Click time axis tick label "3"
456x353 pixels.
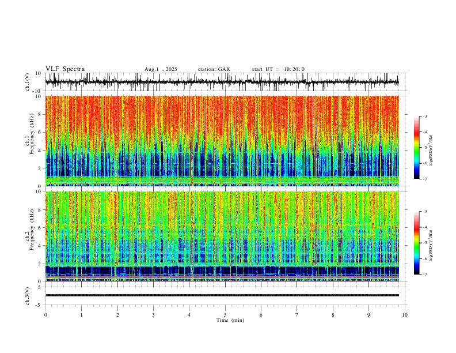(153, 315)
